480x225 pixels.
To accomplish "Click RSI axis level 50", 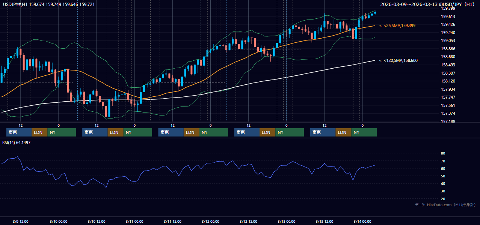I will click(x=443, y=176).
